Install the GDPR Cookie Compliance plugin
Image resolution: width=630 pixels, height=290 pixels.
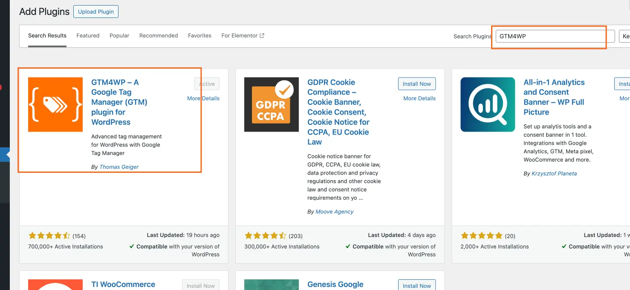click(417, 84)
